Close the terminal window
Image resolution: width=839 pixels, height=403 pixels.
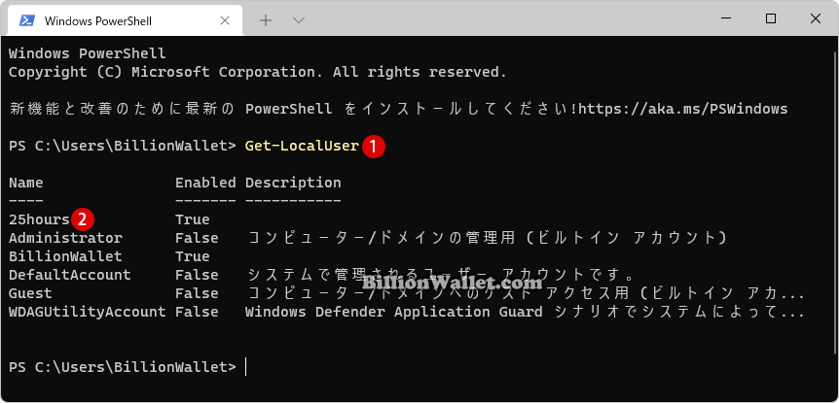tap(815, 19)
